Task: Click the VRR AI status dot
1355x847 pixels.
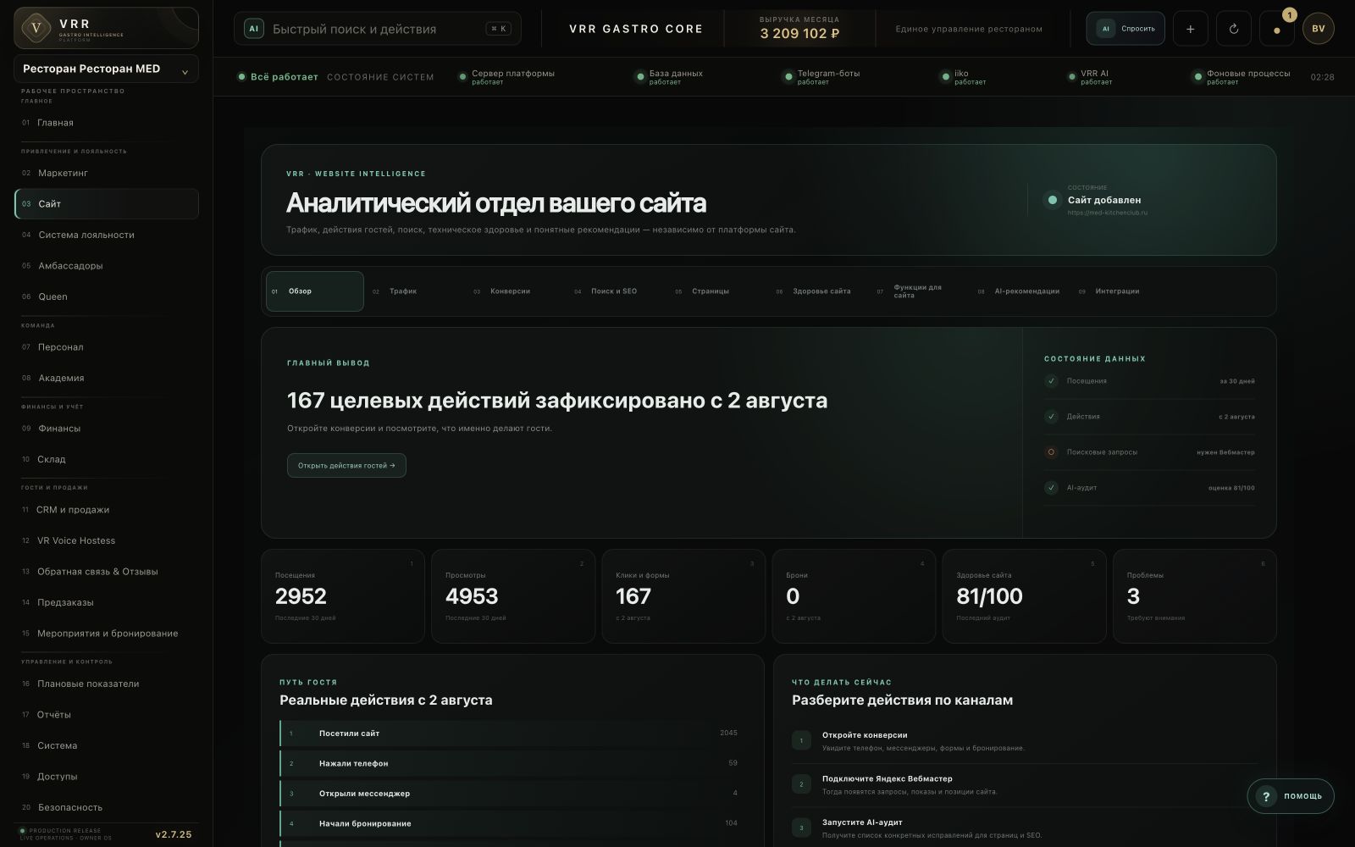Action: pos(1071,77)
